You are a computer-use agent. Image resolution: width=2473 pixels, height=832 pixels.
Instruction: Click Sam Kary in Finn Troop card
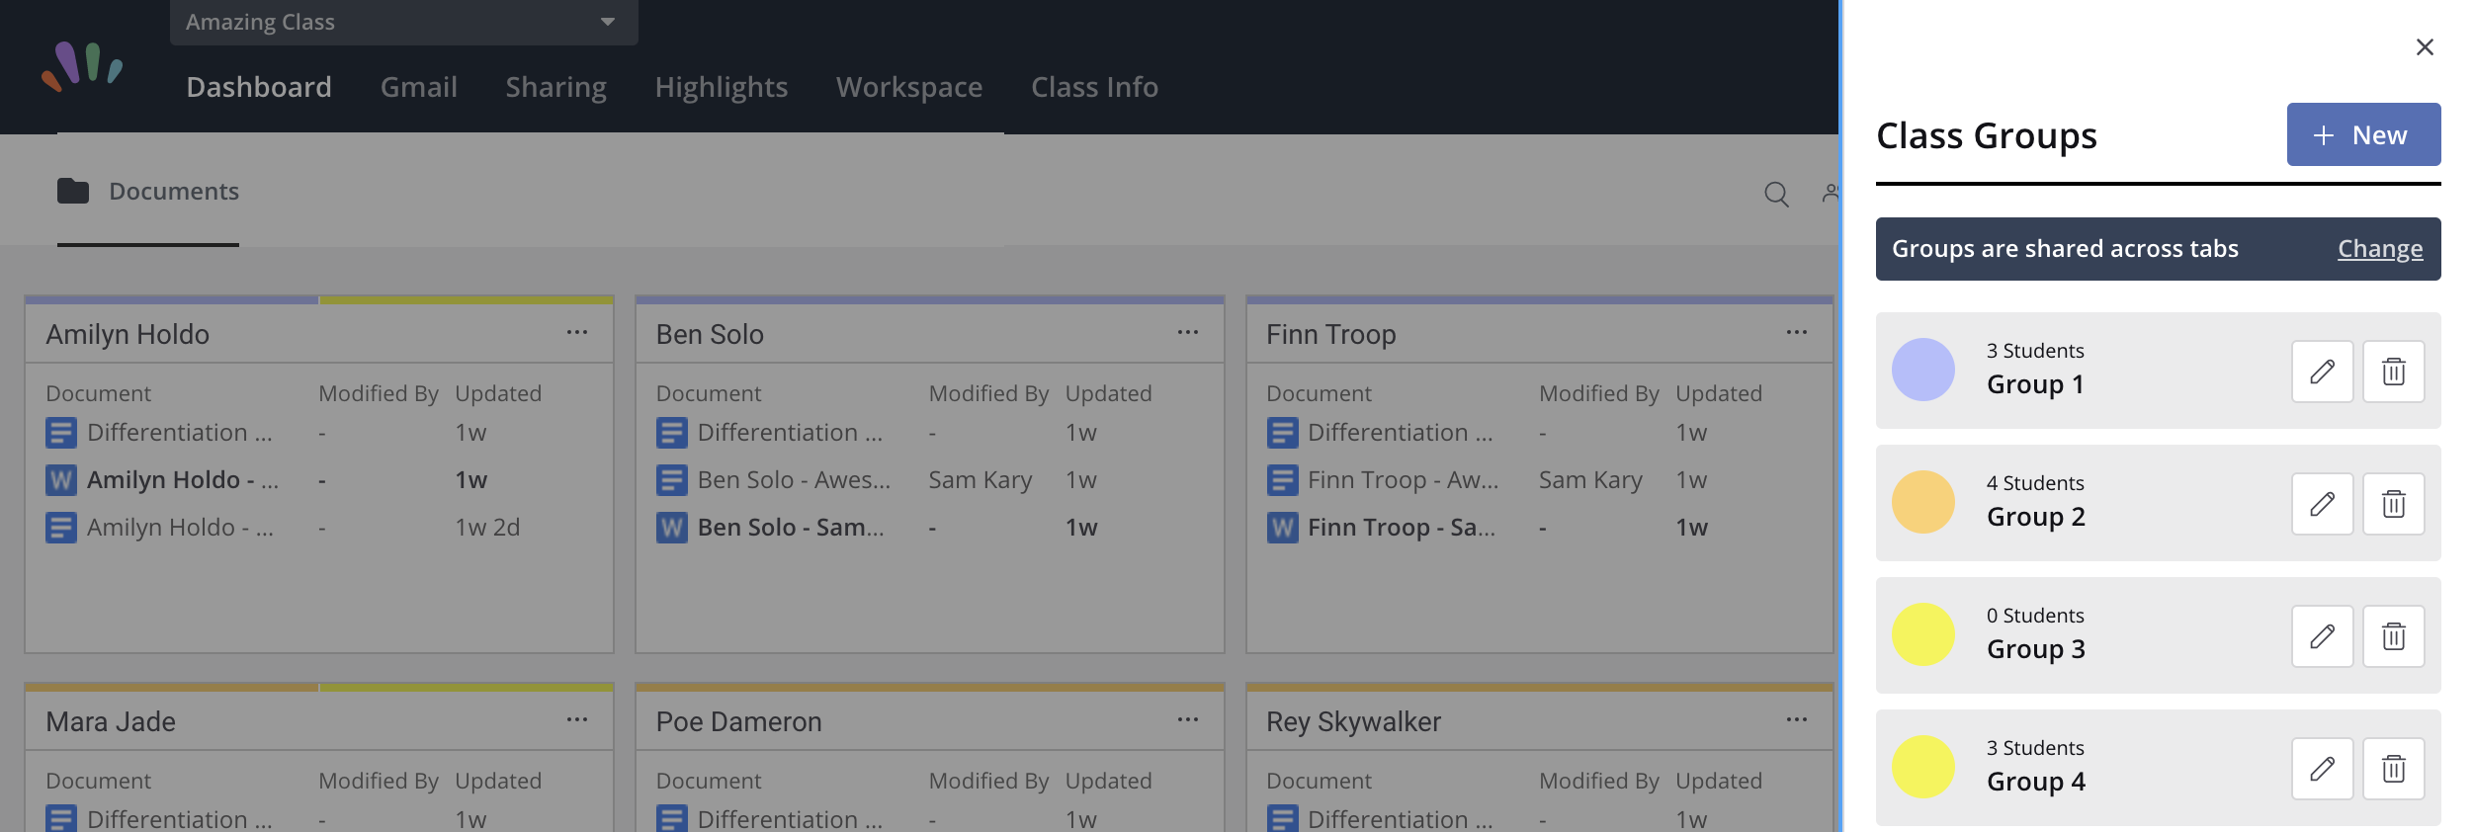coord(1590,480)
